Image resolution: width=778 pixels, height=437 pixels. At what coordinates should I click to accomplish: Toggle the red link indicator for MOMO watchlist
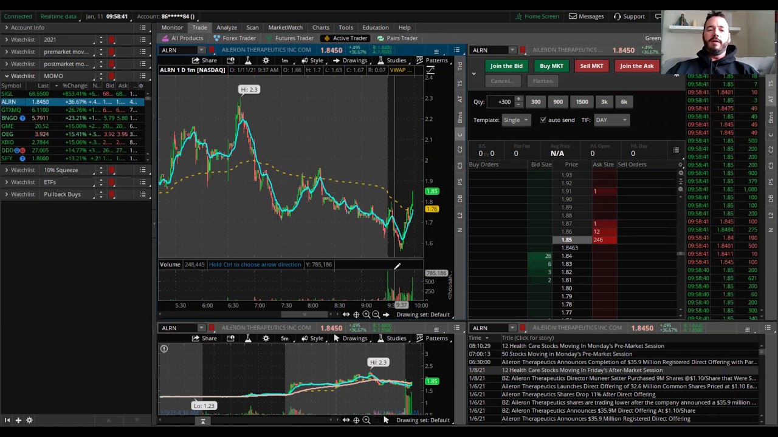pyautogui.click(x=112, y=76)
